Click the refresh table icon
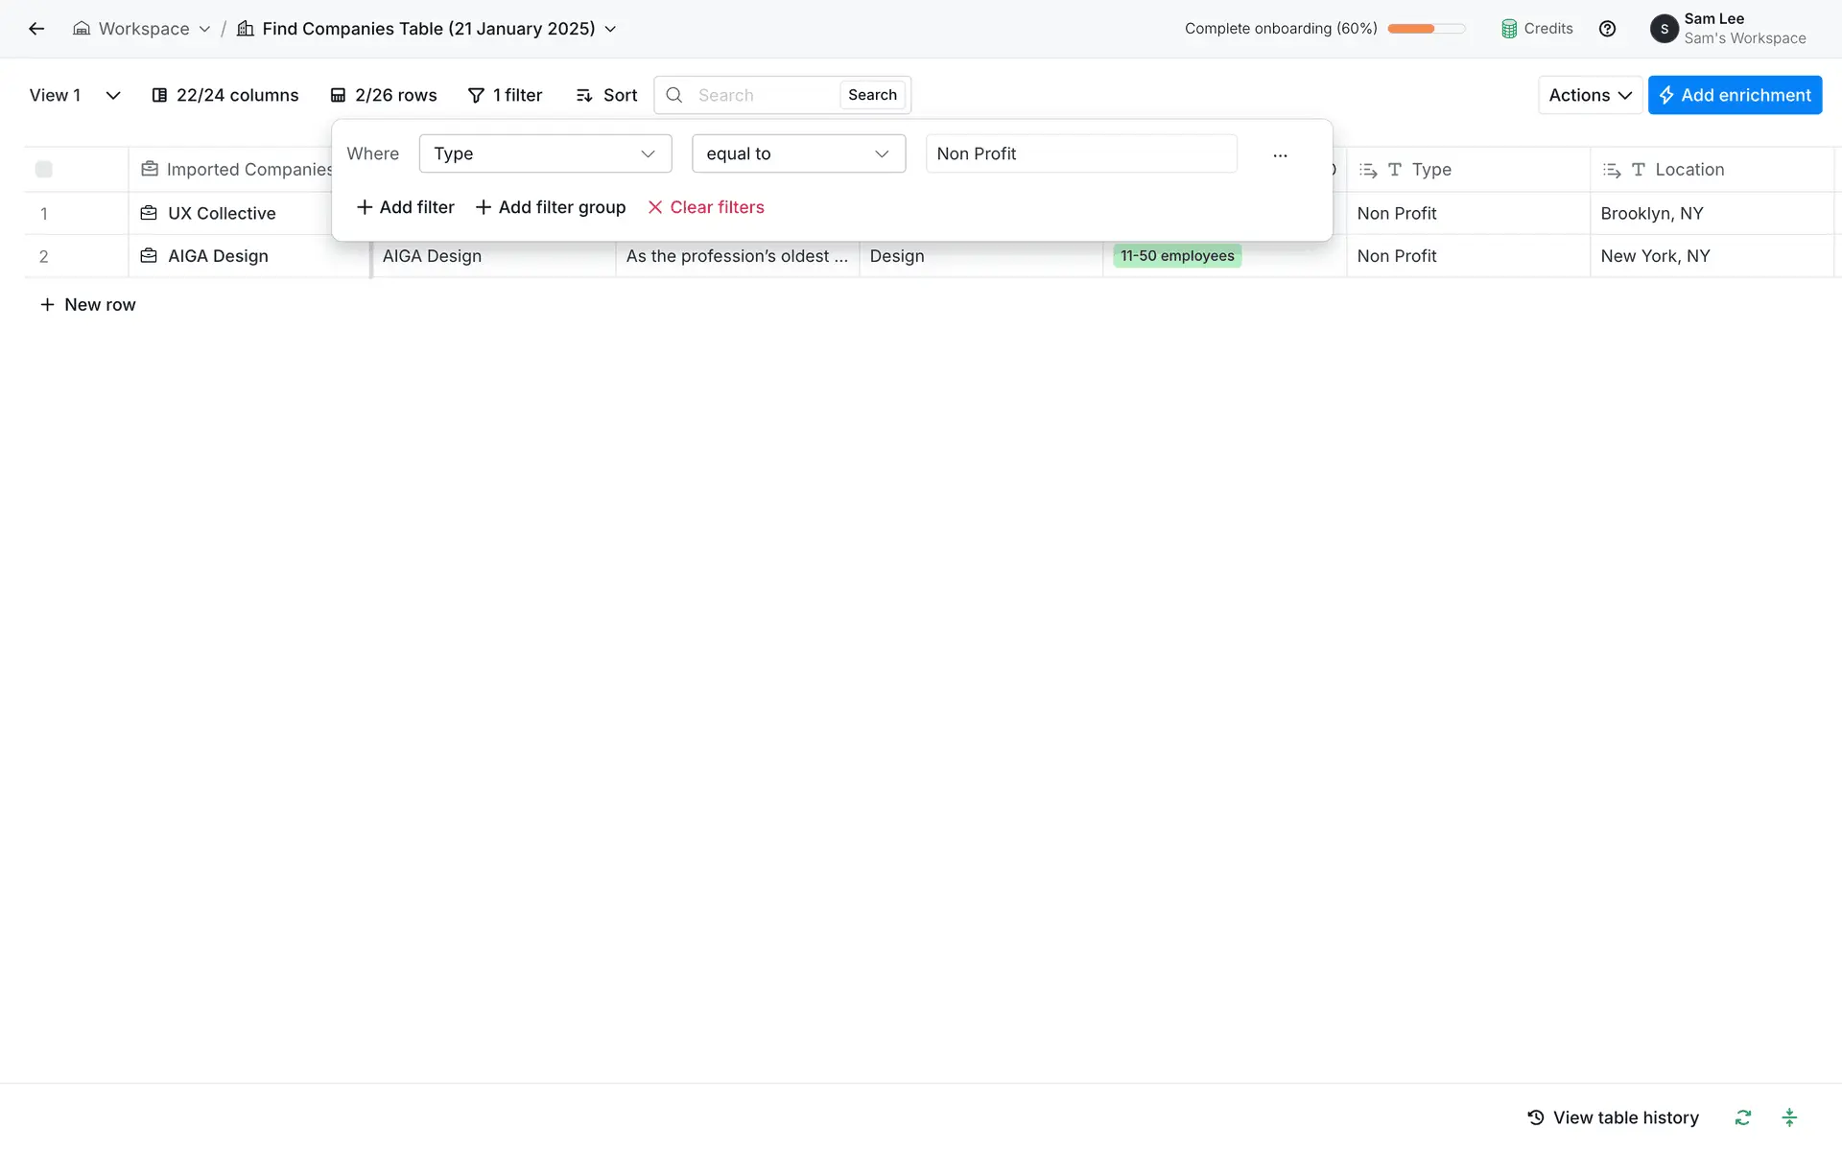Image resolution: width=1842 pixels, height=1151 pixels. (1743, 1117)
